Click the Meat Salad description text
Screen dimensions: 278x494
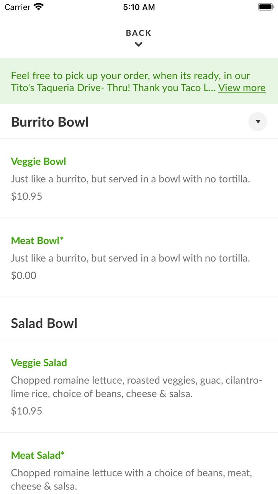tap(131, 479)
